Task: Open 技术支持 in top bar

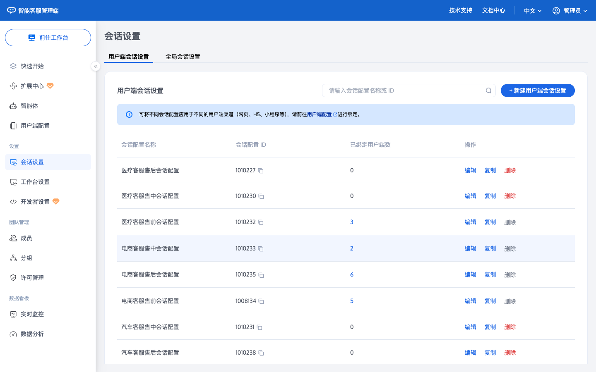Action: pyautogui.click(x=461, y=10)
